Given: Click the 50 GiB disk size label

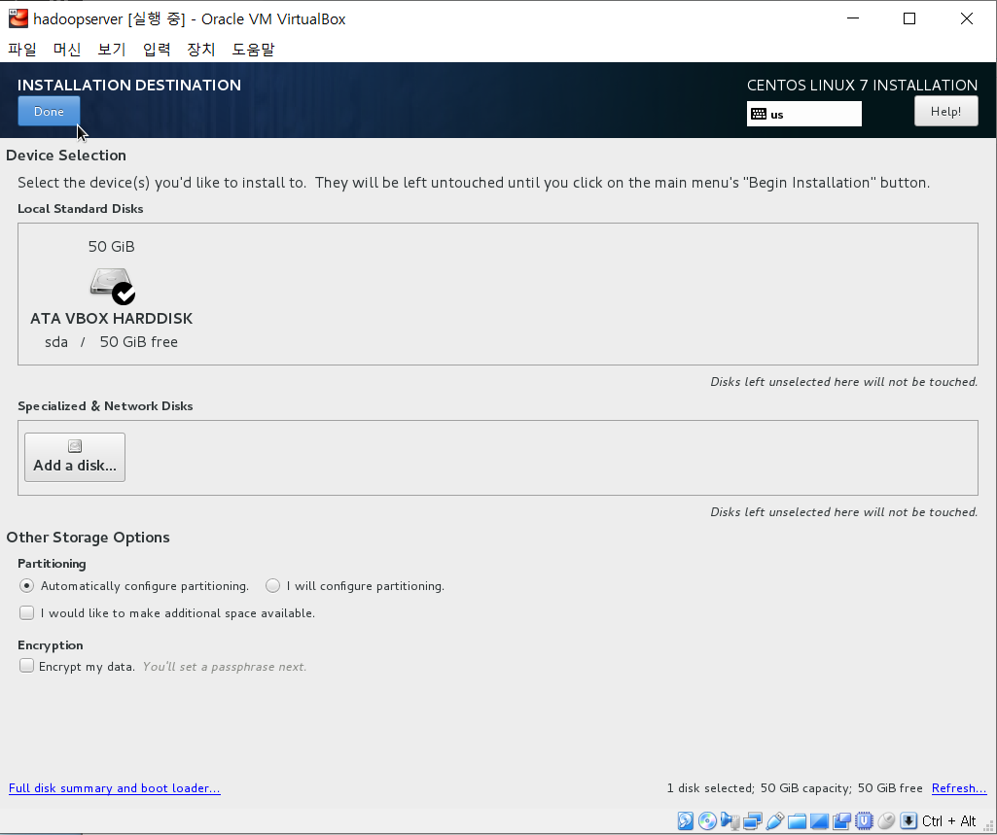Looking at the screenshot, I should click(x=111, y=247).
